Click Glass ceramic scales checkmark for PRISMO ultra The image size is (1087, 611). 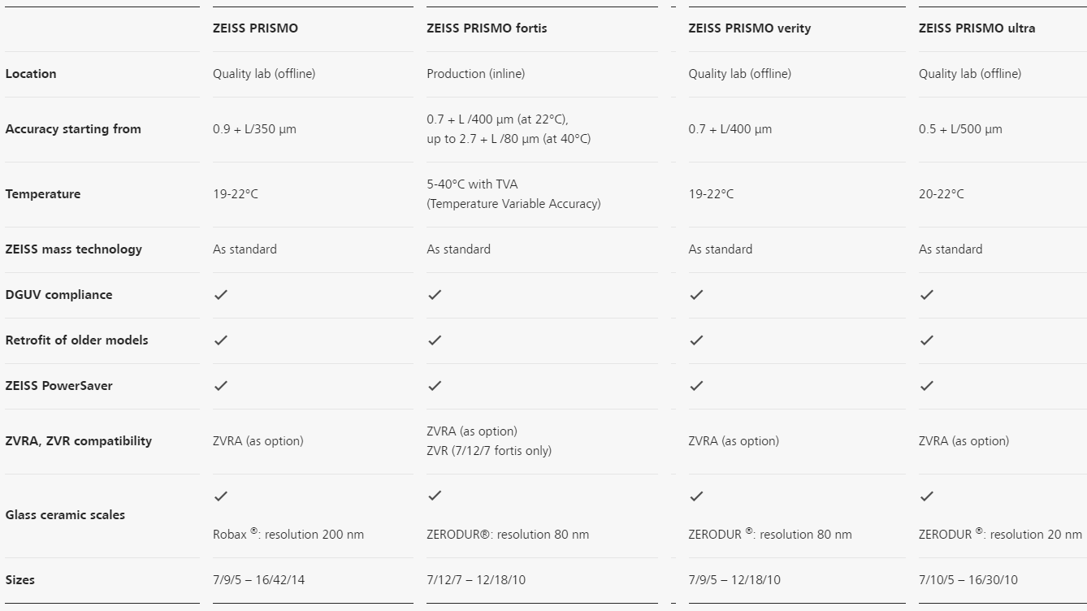coord(927,496)
